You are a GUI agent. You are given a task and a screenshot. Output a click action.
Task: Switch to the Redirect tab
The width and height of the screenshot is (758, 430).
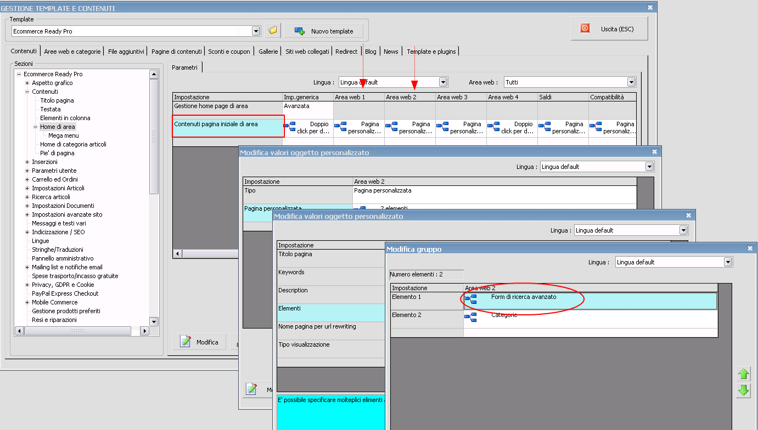tap(346, 52)
